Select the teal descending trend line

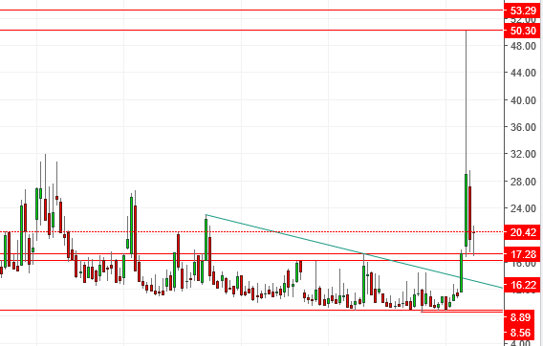(354, 251)
